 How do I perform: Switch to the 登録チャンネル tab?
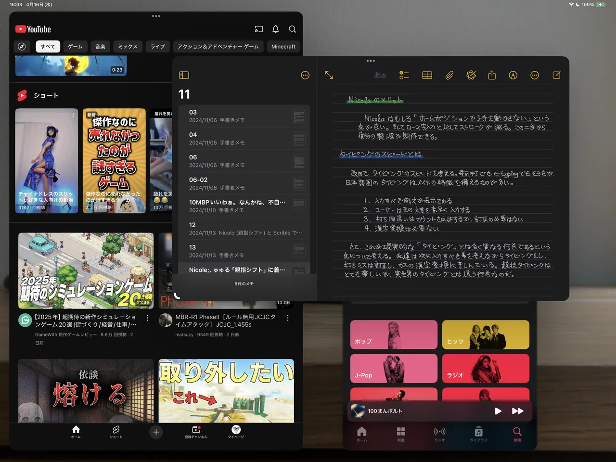196,432
